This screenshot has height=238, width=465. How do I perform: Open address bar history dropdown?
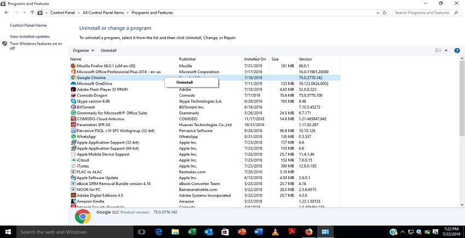(377, 13)
